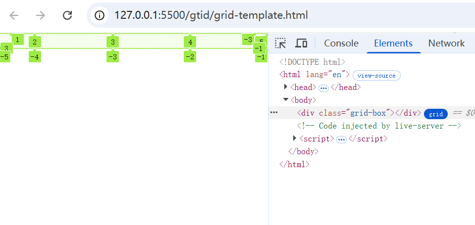Select the div class grid-box element

click(x=359, y=113)
